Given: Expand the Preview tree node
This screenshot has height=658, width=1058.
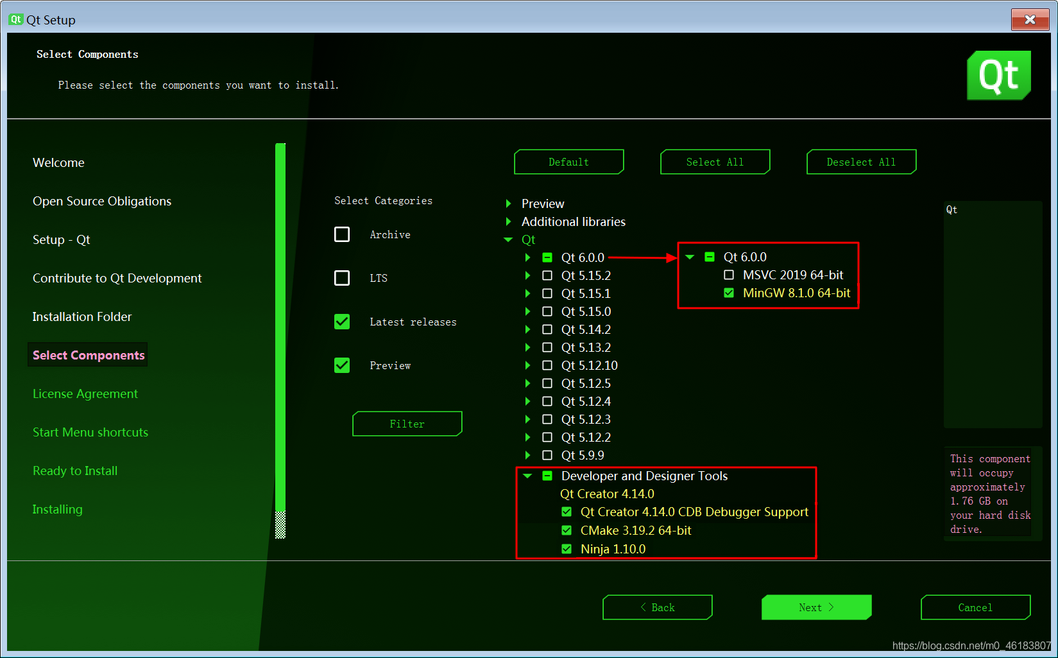Looking at the screenshot, I should [508, 203].
